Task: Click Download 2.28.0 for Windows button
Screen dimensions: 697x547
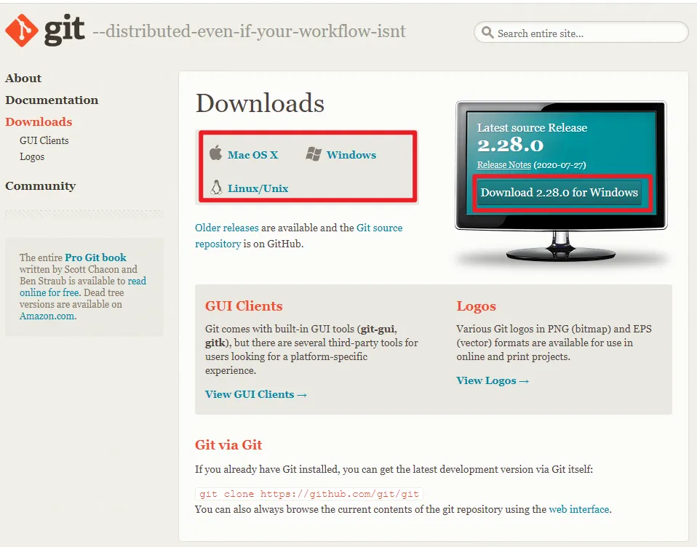Action: pyautogui.click(x=559, y=193)
